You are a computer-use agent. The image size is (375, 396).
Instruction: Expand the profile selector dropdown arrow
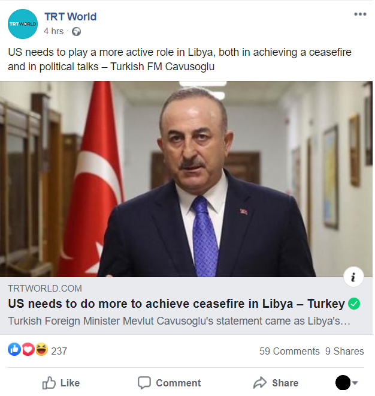click(x=355, y=383)
